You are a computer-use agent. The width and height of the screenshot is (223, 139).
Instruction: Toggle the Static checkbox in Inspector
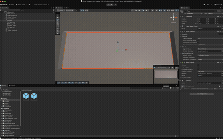[216, 11]
